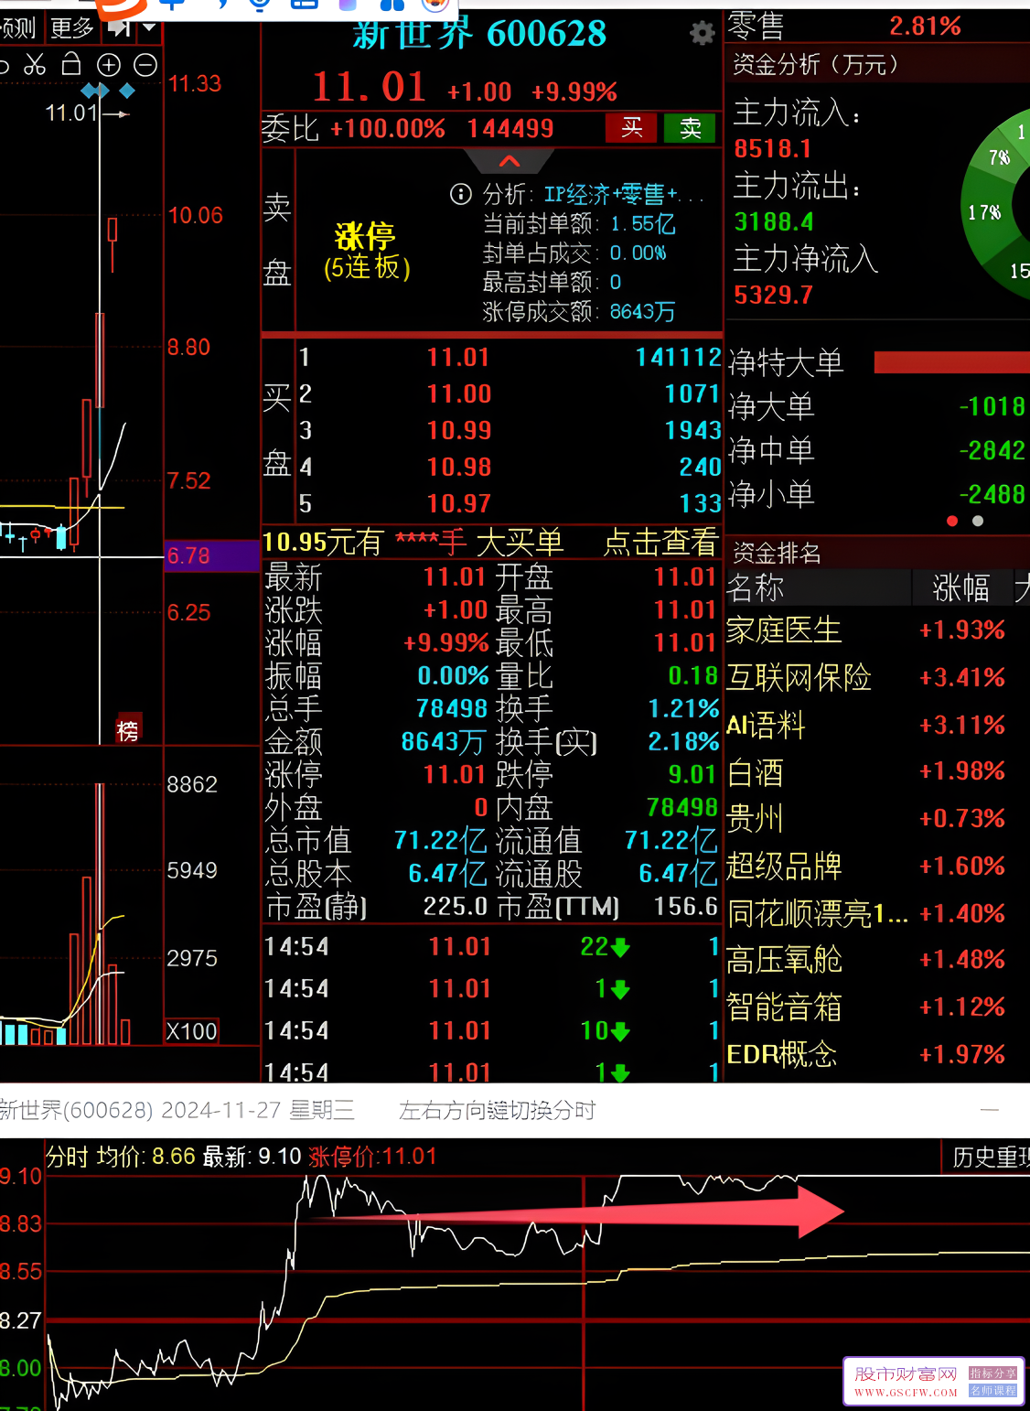
Task: Click the arrow icon next to 更多
Action: [x=119, y=28]
